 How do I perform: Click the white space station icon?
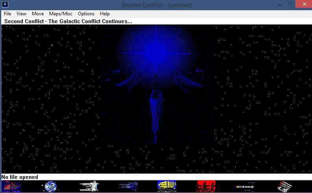pos(89,186)
